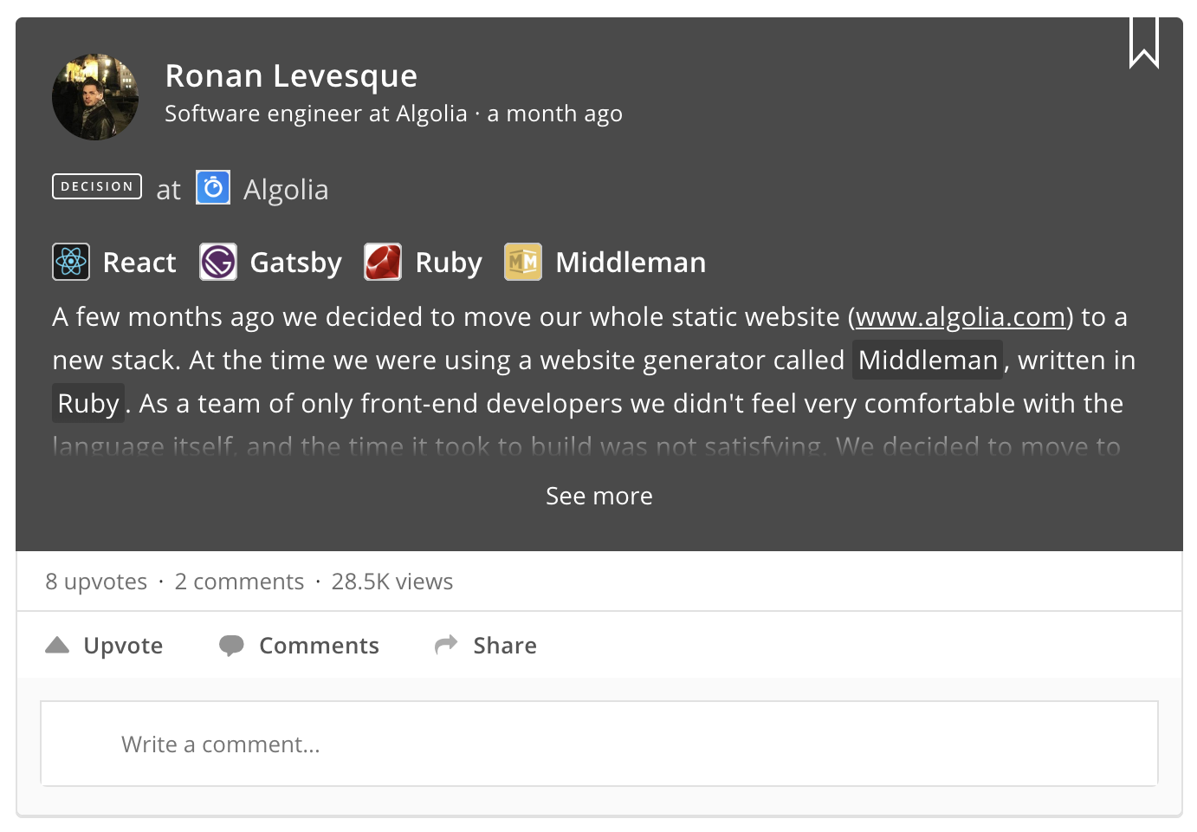Screen dimensions: 1197x832
Task: Follow the www.algolia.com hyperlink
Action: (x=961, y=317)
